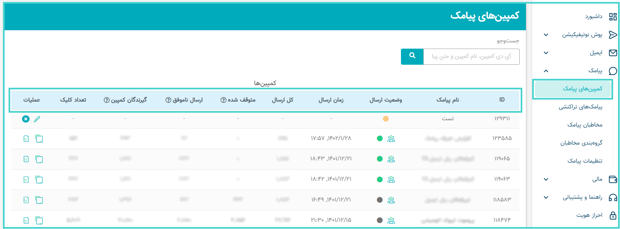Screen dimensions: 620x229
Task: Open report icon for campaign ۱۲۳۵۸۵
Action: (x=26, y=139)
